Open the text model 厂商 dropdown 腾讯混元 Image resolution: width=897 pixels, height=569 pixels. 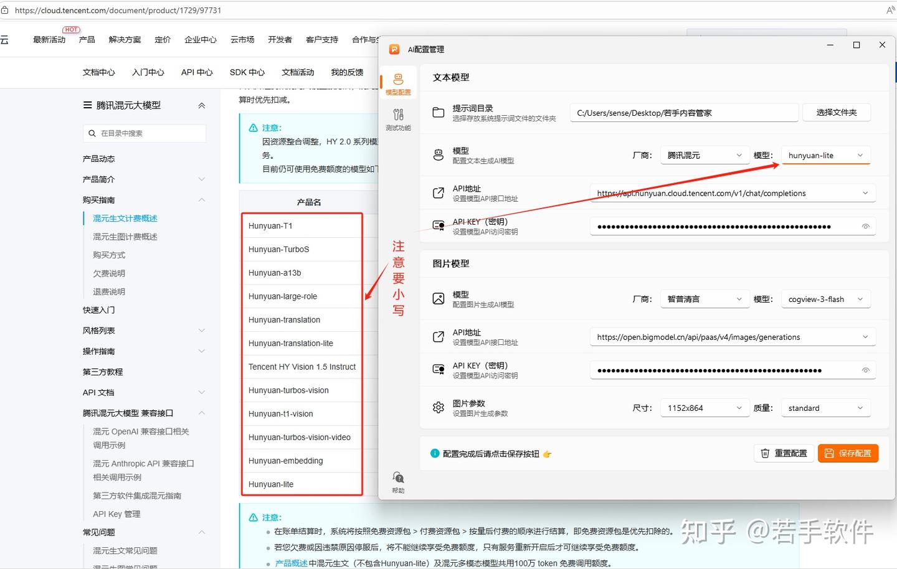coord(705,155)
